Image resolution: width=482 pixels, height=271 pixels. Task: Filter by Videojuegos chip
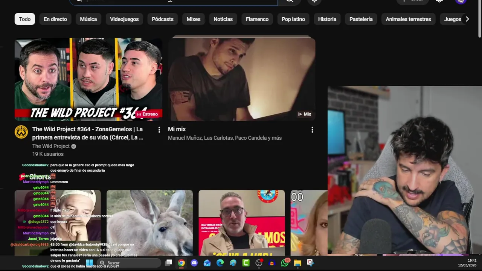(124, 19)
